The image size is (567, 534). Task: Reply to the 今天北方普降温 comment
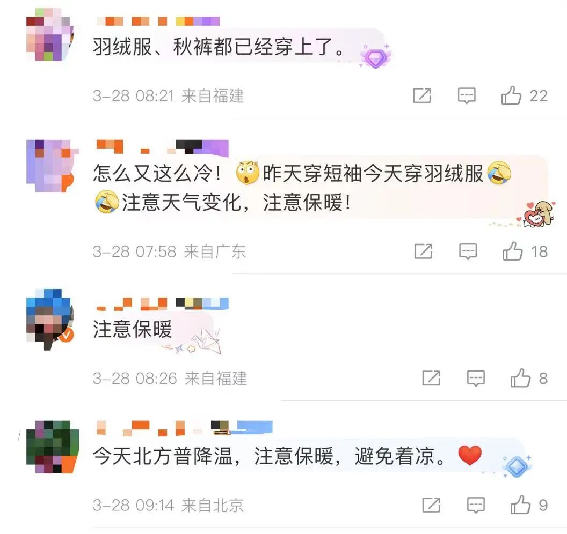click(476, 505)
